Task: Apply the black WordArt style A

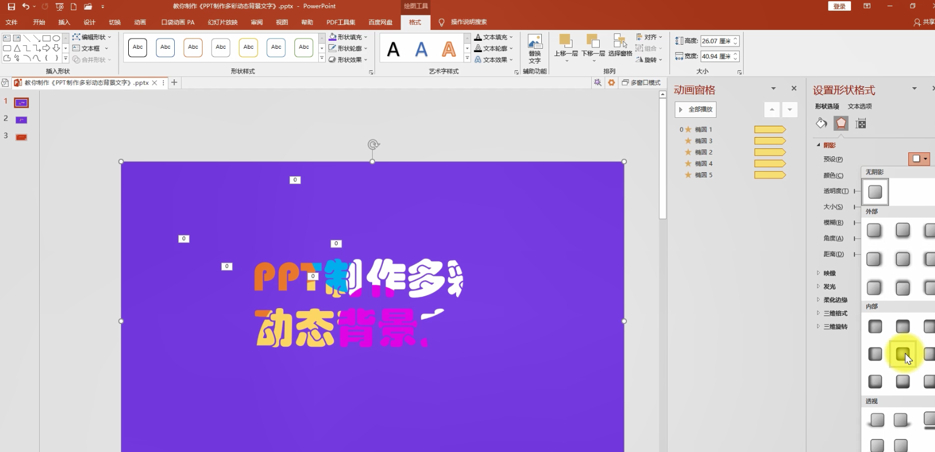Action: coord(393,49)
